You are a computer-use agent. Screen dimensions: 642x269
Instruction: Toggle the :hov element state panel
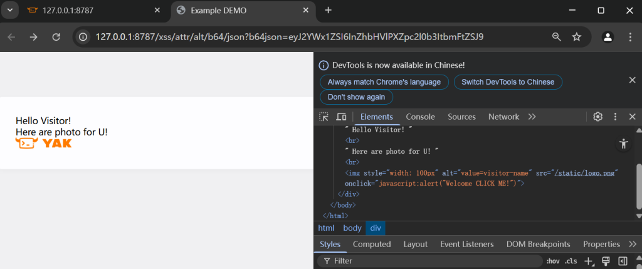point(552,261)
